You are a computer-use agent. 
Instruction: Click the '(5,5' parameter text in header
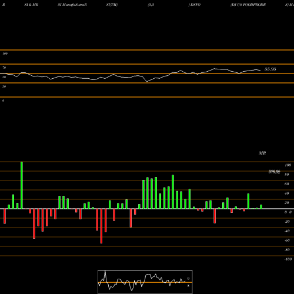pos(151,5)
